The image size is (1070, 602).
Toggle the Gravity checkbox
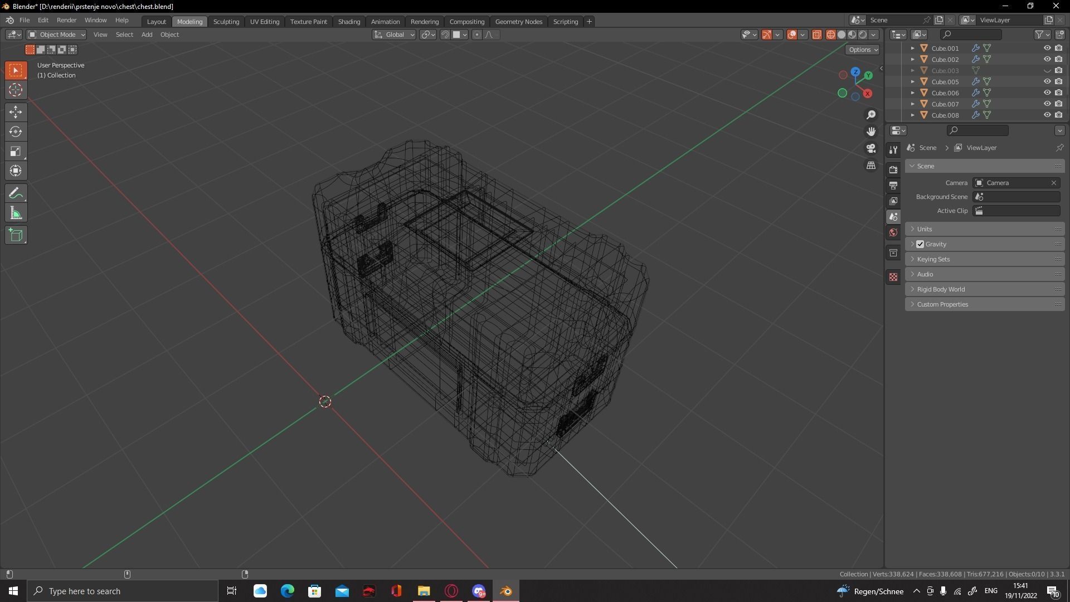tap(921, 244)
